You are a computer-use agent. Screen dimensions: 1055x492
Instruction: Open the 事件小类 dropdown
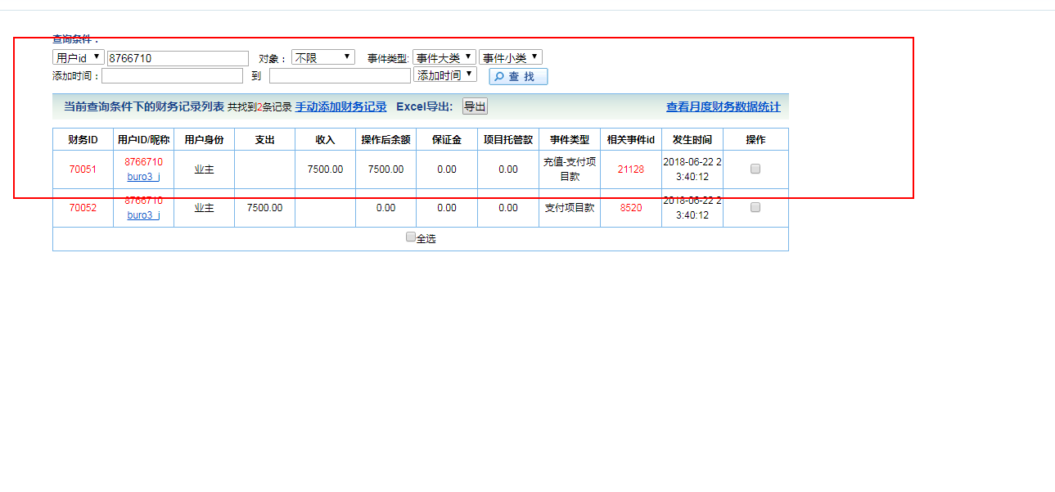(x=510, y=57)
